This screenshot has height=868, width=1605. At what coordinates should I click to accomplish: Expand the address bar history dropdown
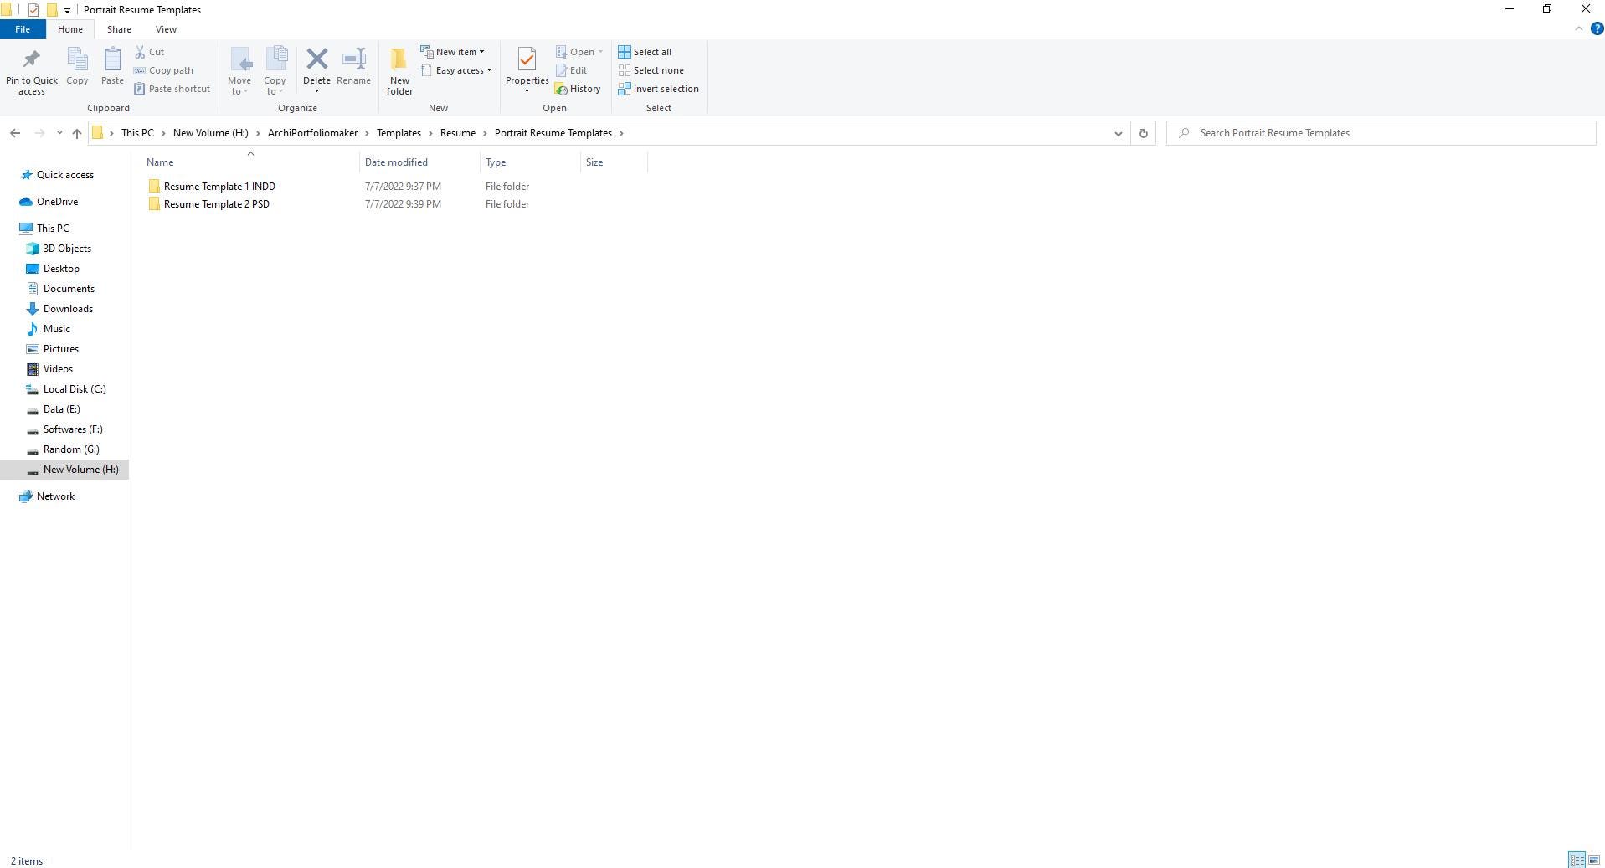point(1118,133)
